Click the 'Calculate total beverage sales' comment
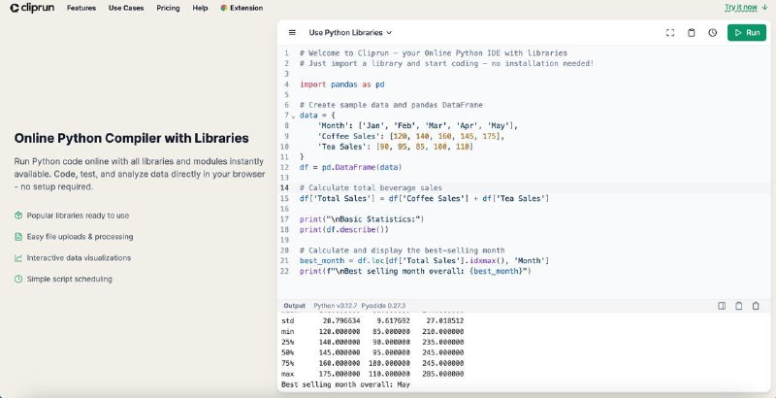776x398 pixels. pos(371,188)
